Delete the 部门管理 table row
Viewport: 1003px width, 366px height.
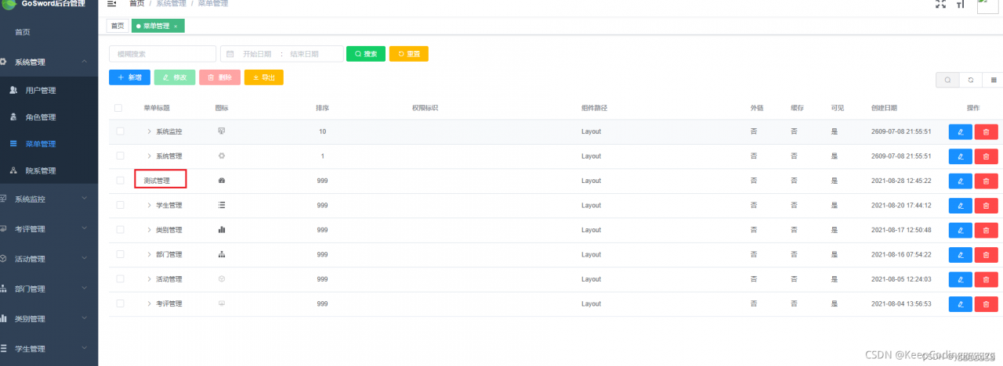[x=986, y=255]
